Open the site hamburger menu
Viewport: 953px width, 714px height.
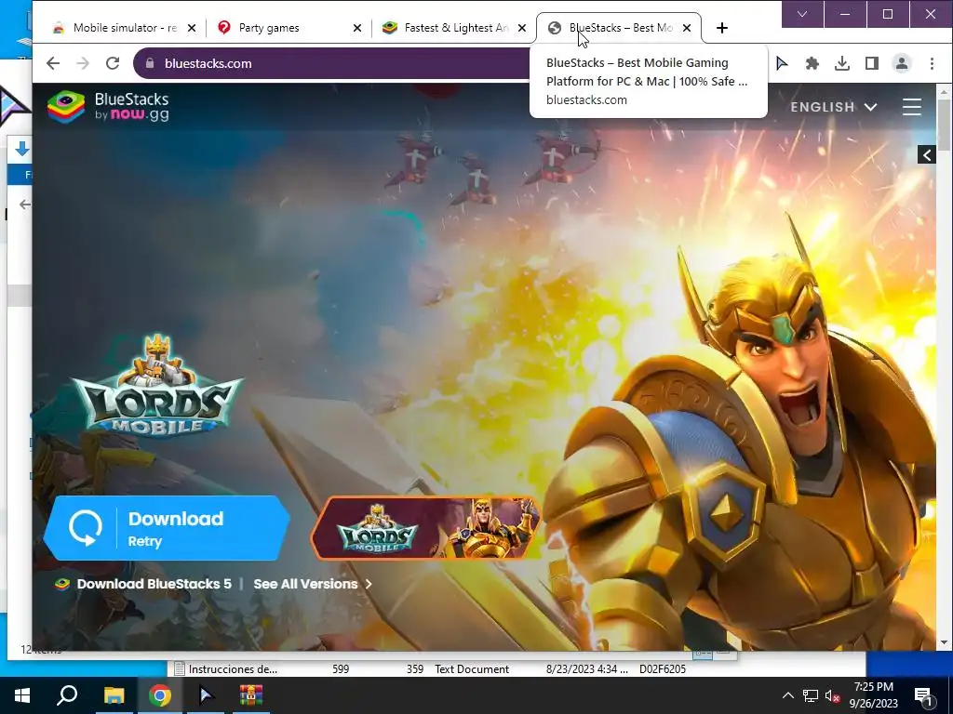tap(912, 107)
